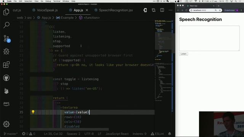Viewport: 244px width, 137px height.
Task: Switch to the VoiceSpeak.js editor tab
Action: click(45, 10)
